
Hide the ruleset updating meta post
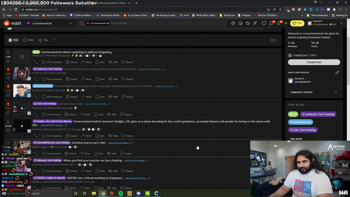(x=113, y=62)
